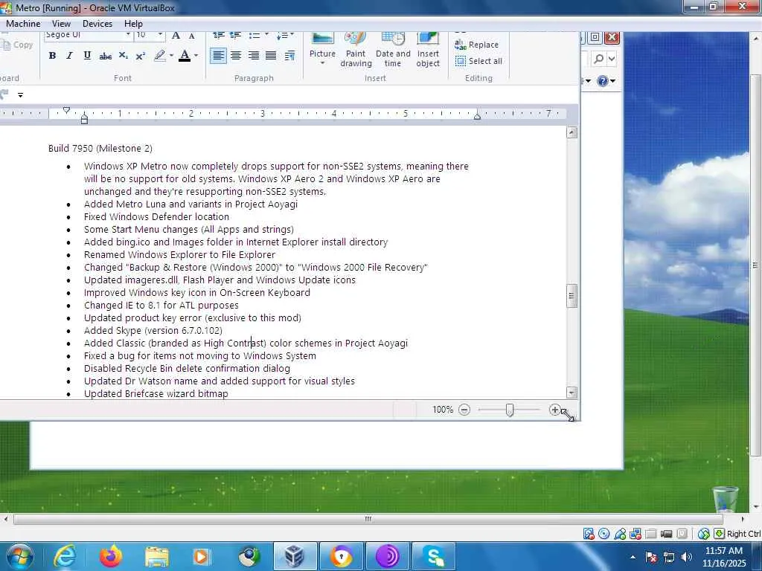Open the highlight color dropdown arrow
The height and width of the screenshot is (571, 762).
coord(172,56)
